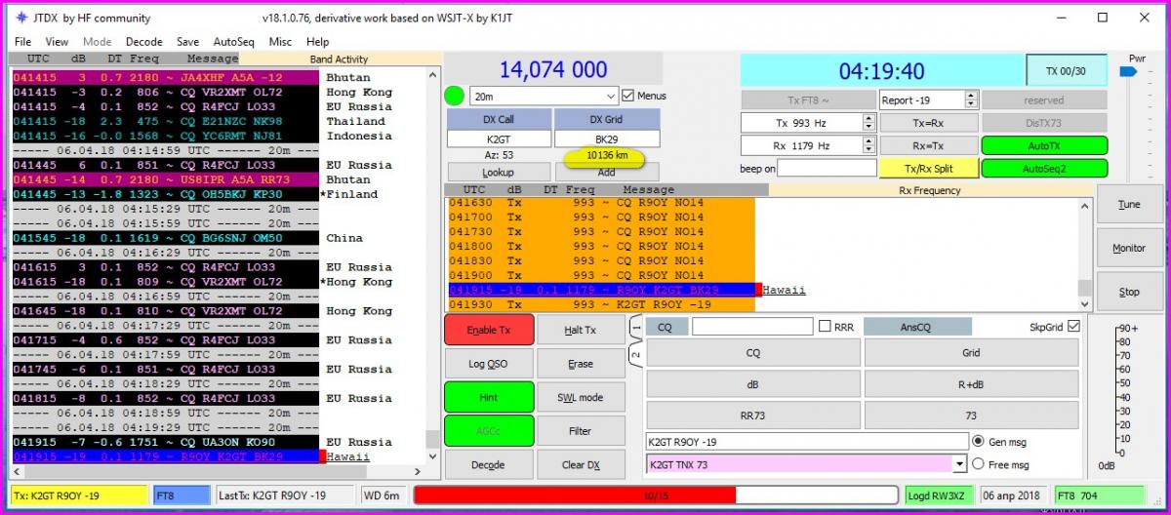This screenshot has width=1171, height=515.
Task: Open the AutoSeq menu
Action: point(233,42)
